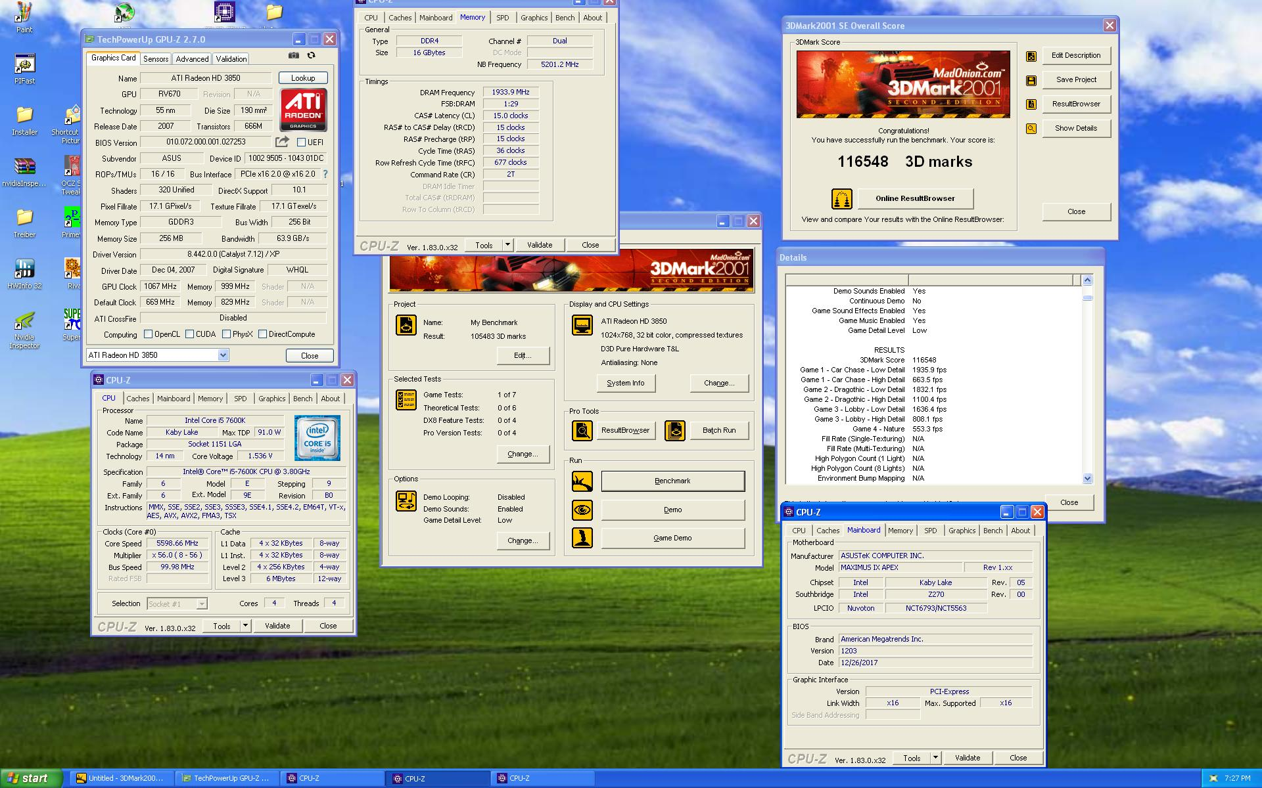Viewport: 1262px width, 788px height.
Task: Toggle the UEFI checkbox in GPU-Z
Action: coord(301,142)
